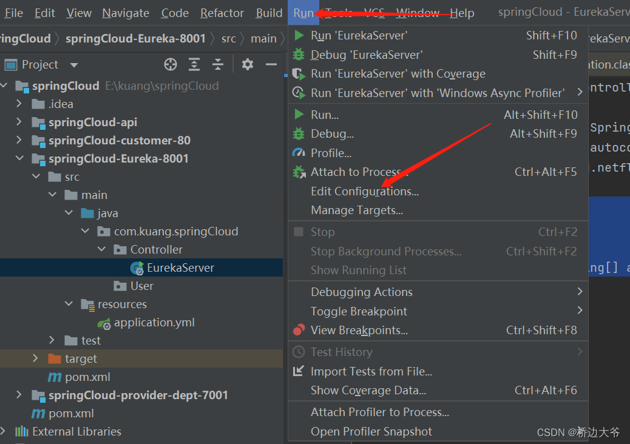Viewport: 630px width, 444px height.
Task: Click springCloud-Eureka-8001 in the breadcrumb bar
Action: pyautogui.click(x=136, y=38)
